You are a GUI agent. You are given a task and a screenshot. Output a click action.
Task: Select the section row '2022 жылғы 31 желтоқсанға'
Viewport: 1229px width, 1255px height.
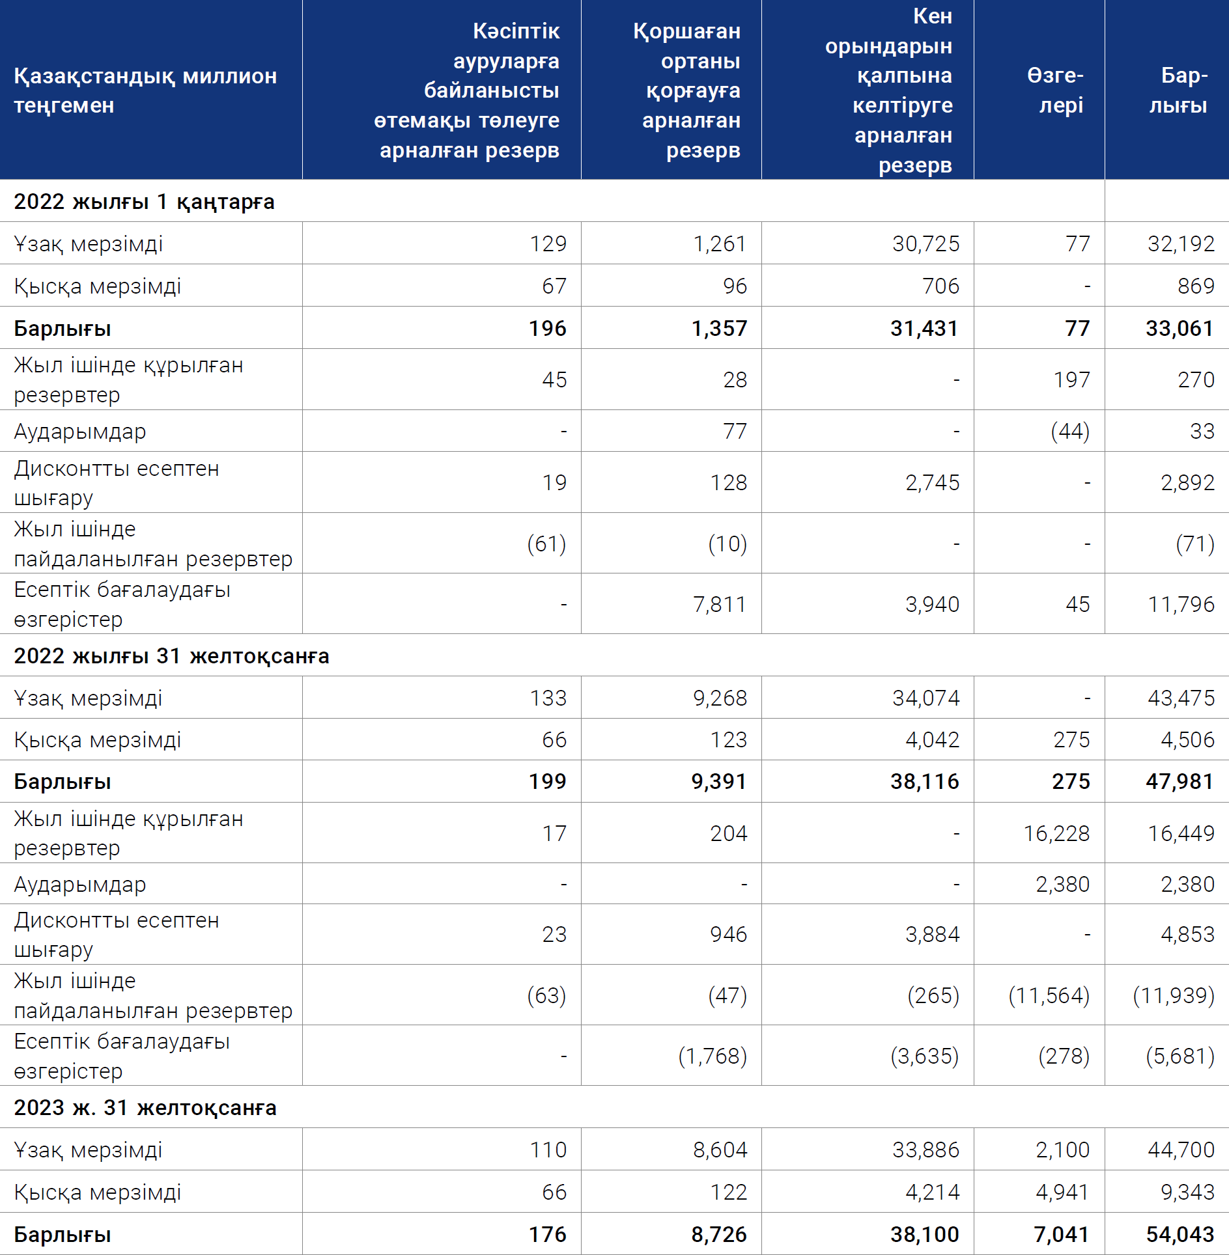click(x=171, y=656)
